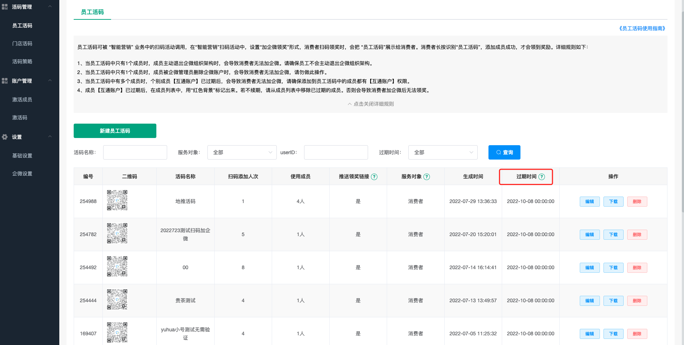This screenshot has width=684, height=345.
Task: Click the 设置 gear icon in sidebar
Action: click(5, 137)
